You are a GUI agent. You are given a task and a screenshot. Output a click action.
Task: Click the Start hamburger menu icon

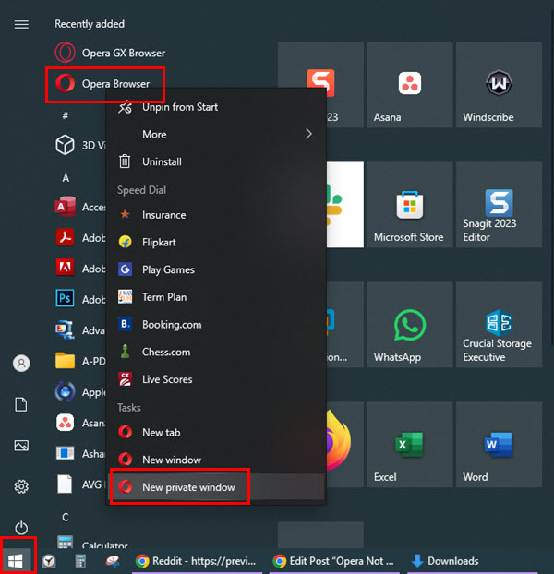pos(21,25)
